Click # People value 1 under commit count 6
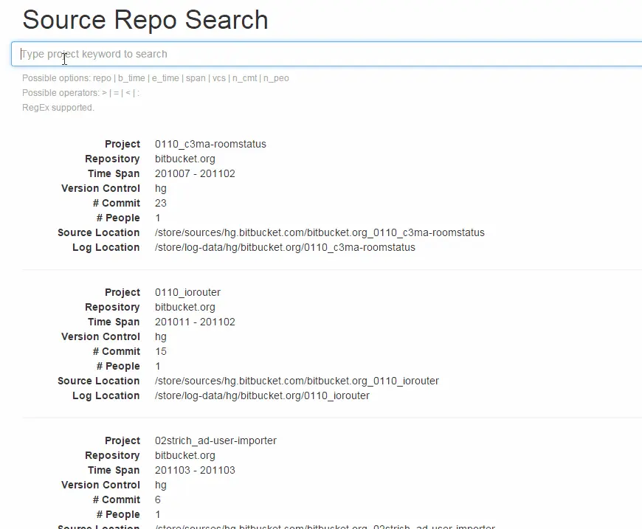 [x=158, y=514]
